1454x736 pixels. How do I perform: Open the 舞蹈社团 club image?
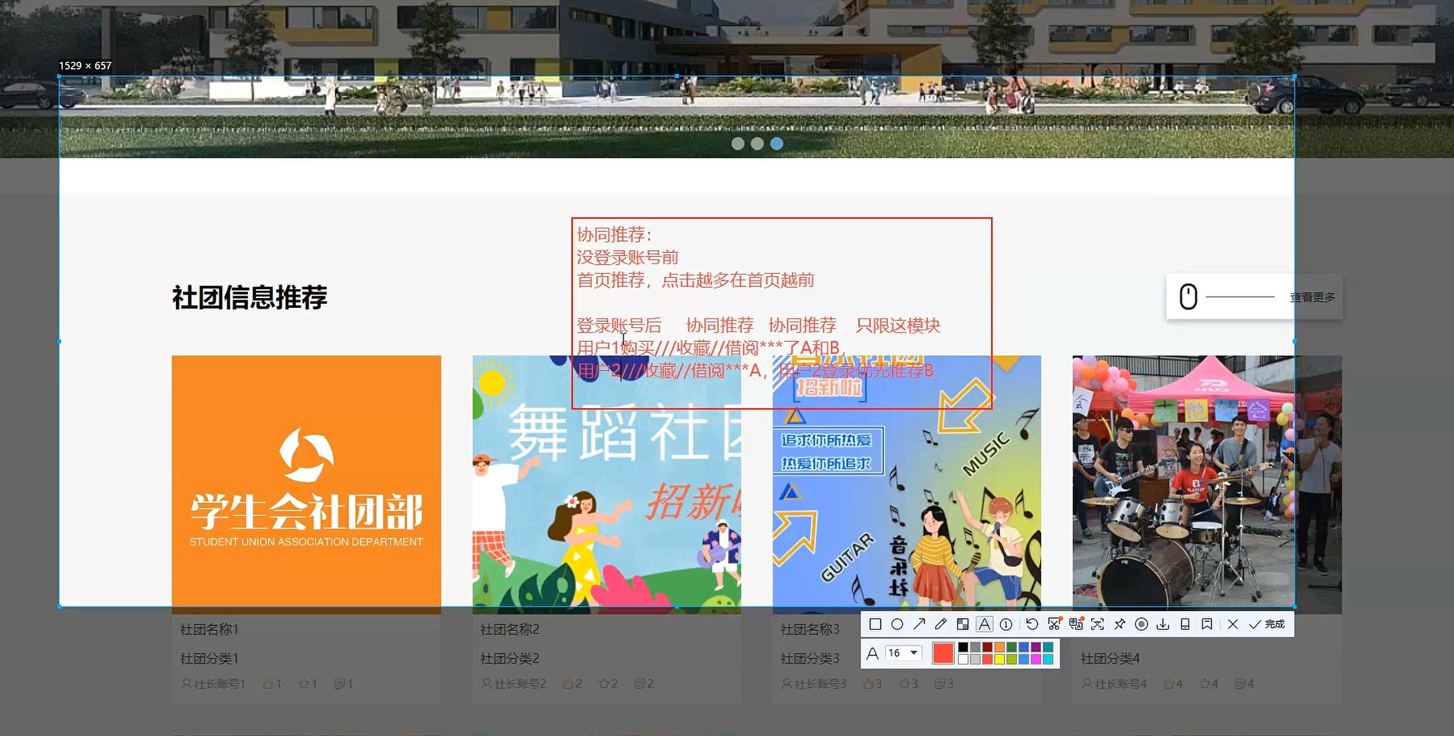[607, 484]
